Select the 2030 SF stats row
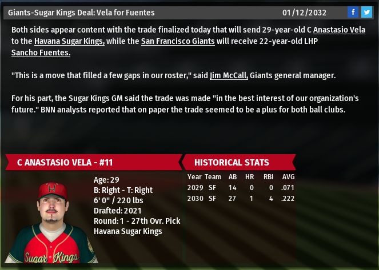This screenshot has width=379, height=270. (x=241, y=198)
